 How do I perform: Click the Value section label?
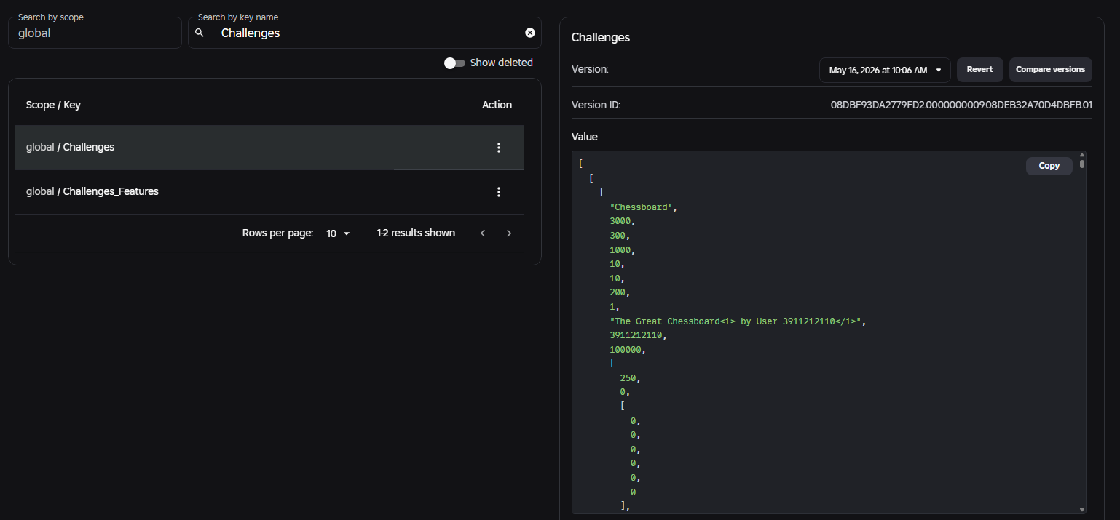tap(585, 137)
